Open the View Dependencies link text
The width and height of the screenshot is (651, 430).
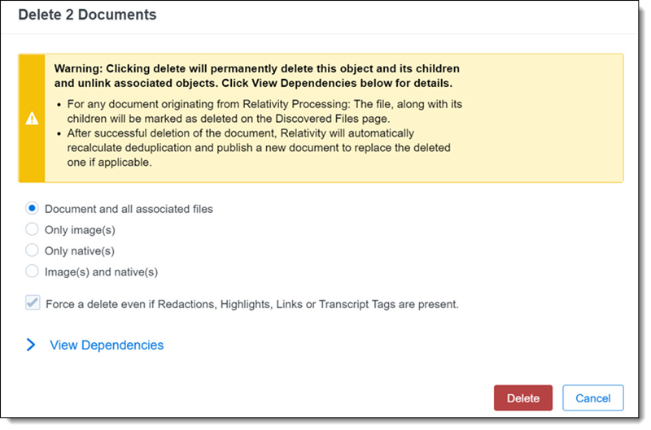107,345
